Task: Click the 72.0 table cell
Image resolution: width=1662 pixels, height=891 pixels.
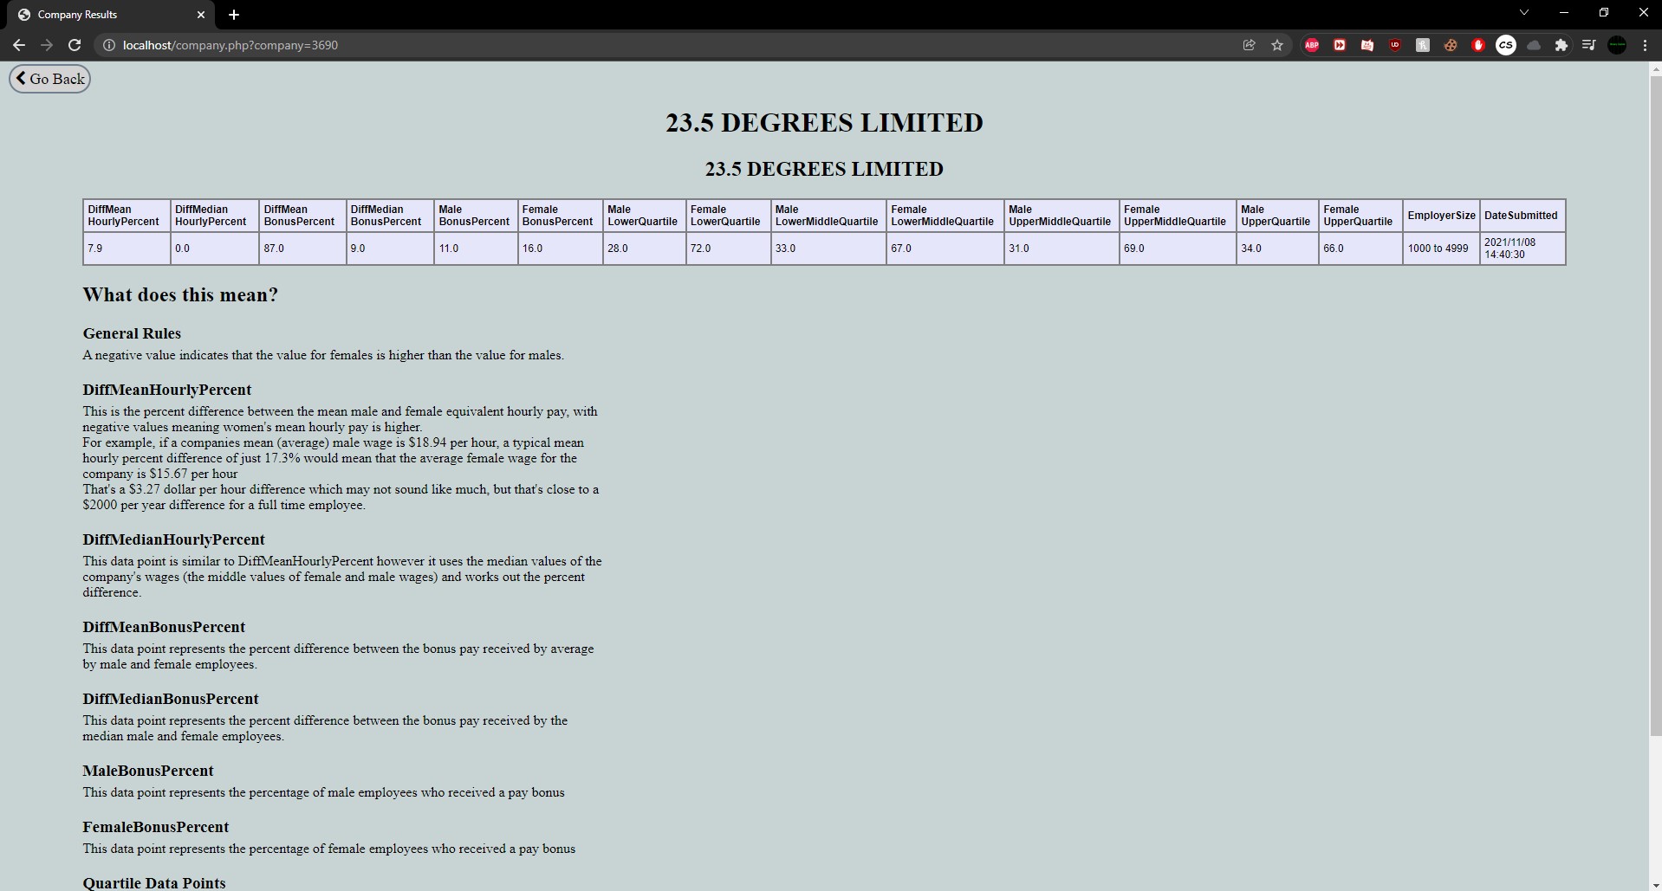Action: click(728, 249)
